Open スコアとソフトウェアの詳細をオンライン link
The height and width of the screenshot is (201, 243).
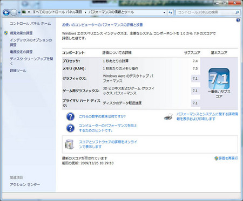pos(108,144)
